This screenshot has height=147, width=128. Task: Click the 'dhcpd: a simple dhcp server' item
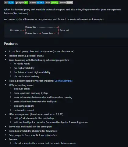[x=45, y=143]
